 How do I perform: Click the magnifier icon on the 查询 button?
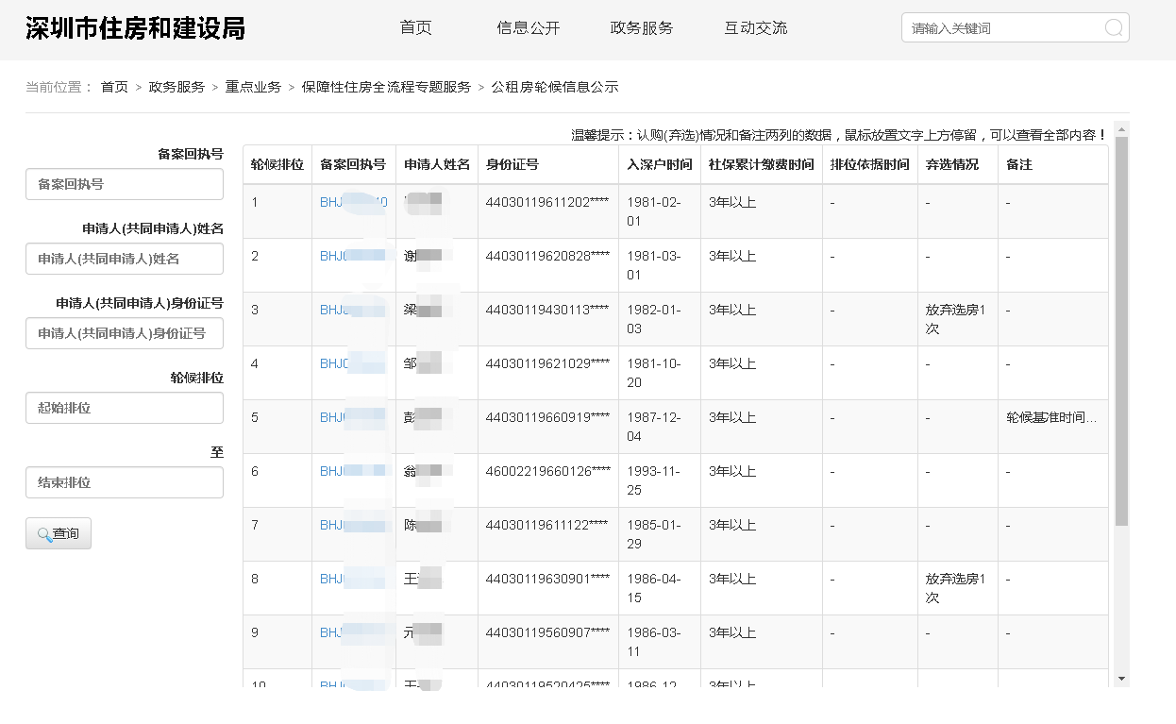(42, 532)
